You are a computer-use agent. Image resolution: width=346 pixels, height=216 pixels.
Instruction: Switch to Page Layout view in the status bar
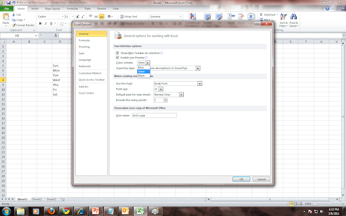point(296,204)
